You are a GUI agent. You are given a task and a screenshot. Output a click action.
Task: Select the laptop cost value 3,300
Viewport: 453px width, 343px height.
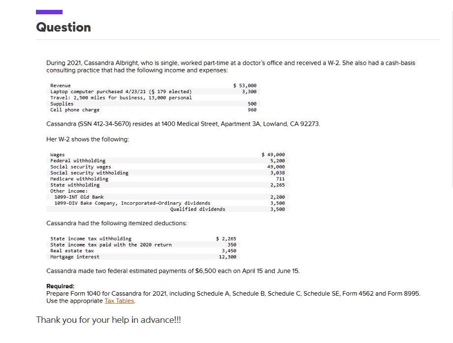[249, 92]
